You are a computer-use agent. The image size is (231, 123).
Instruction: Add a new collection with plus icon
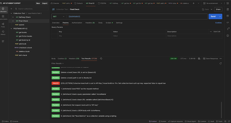pyautogui.click(x=11, y=9)
